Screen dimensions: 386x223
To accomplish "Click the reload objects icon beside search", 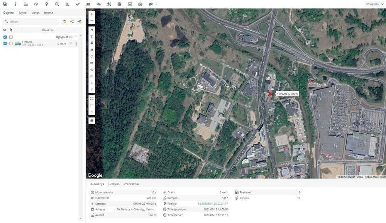I will click(x=64, y=22).
